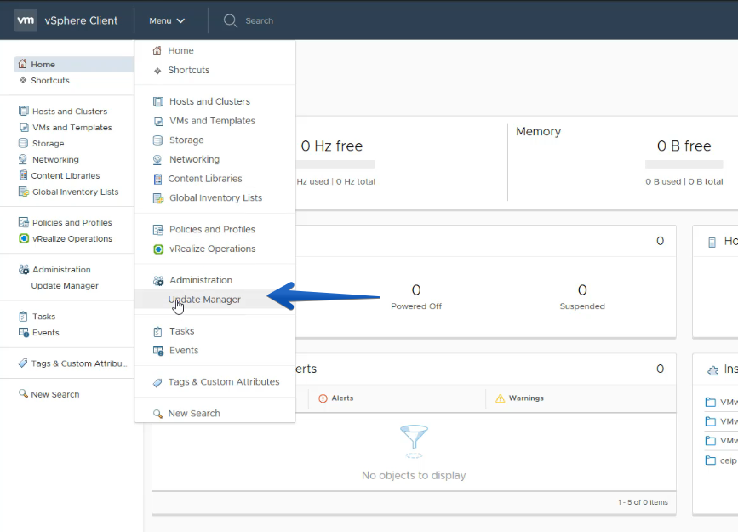Image resolution: width=738 pixels, height=532 pixels.
Task: Open Shortcuts label in left sidebar
Action: pyautogui.click(x=50, y=81)
